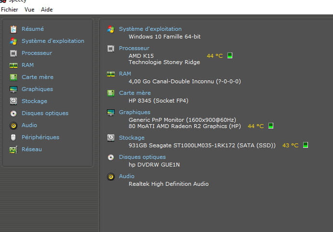Click the green Radeon GPU temperature indicator
This screenshot has height=232, width=333.
click(270, 126)
